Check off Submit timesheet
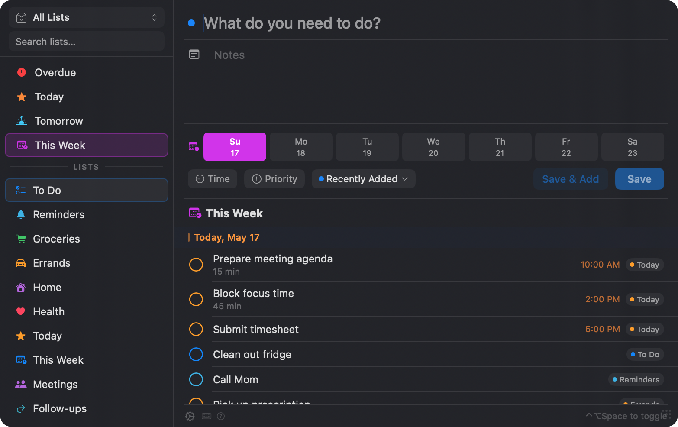Image resolution: width=678 pixels, height=427 pixels. pyautogui.click(x=196, y=329)
